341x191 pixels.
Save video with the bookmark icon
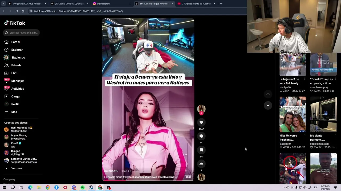point(201,150)
